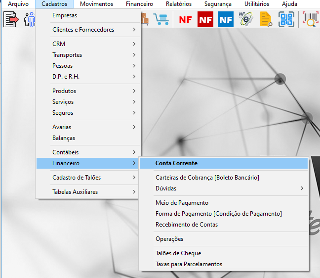Expand the Avarias submenu

[88, 127]
